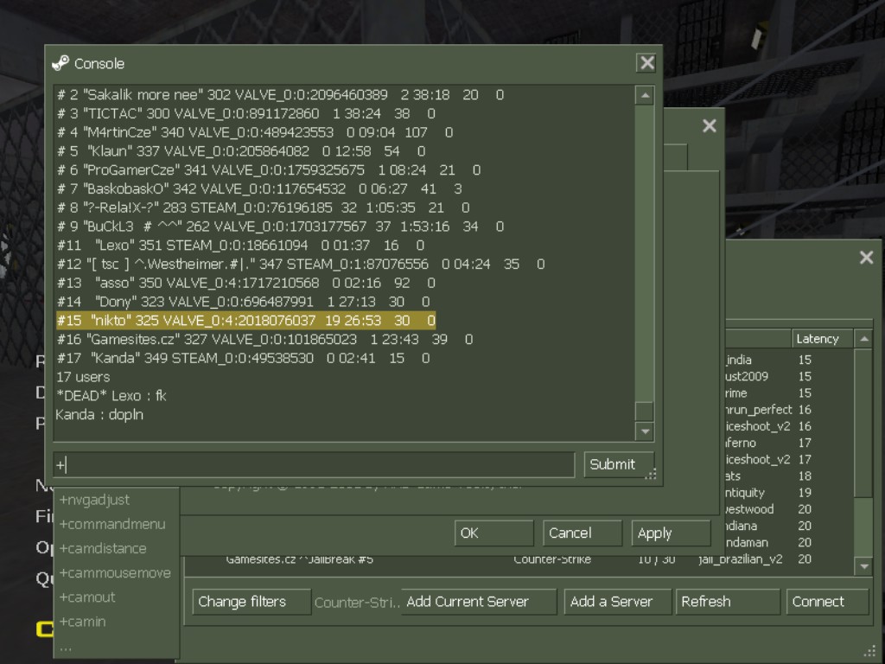Click the "Gamesites.cz" player line #16

click(x=264, y=339)
